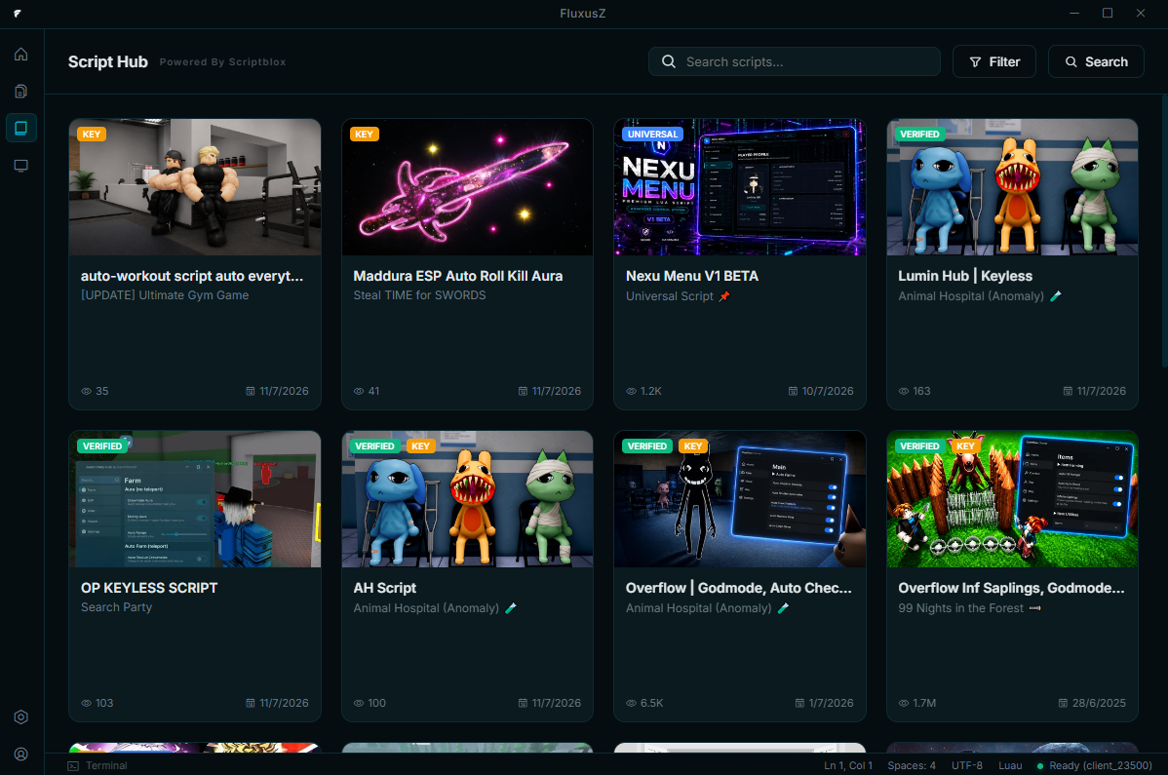Viewport: 1168px width, 775px height.
Task: Click the Search button
Action: (x=1096, y=61)
